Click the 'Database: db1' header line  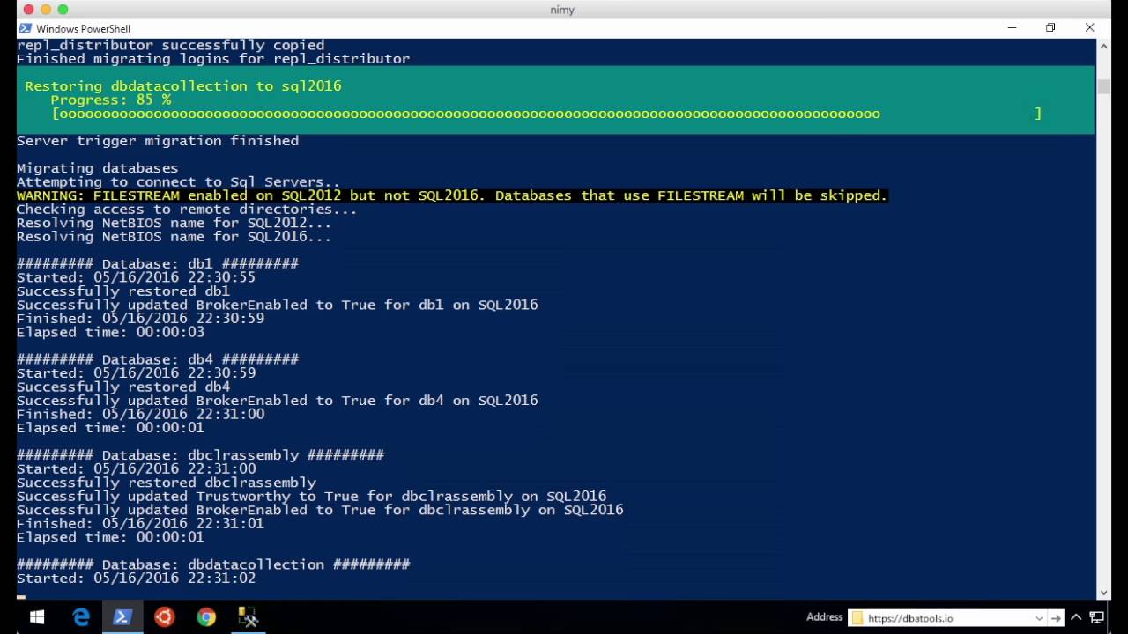(x=158, y=263)
